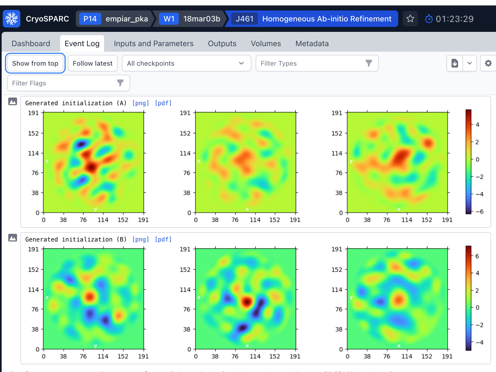Open the event log settings gear
The image size is (496, 372).
point(488,63)
